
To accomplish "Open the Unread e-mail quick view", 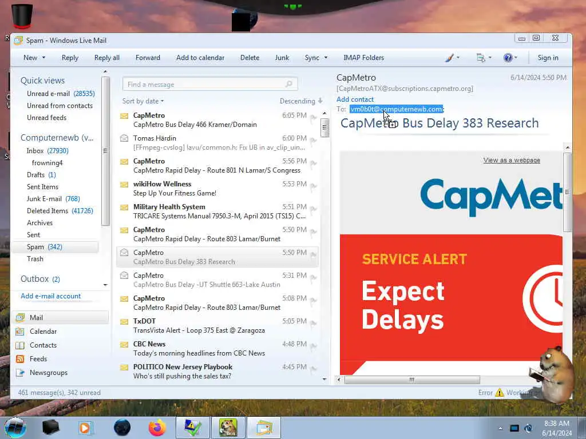I will click(61, 94).
